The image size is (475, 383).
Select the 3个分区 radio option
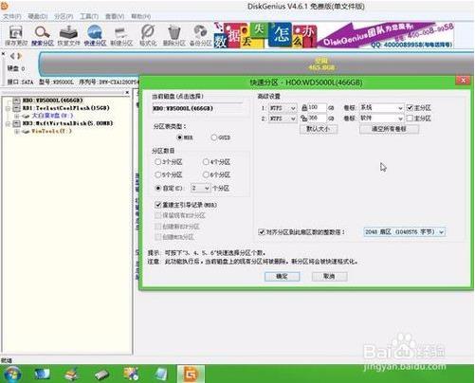pos(157,162)
